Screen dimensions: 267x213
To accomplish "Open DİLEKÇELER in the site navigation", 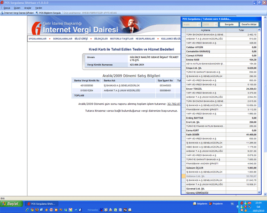I will [101, 39].
